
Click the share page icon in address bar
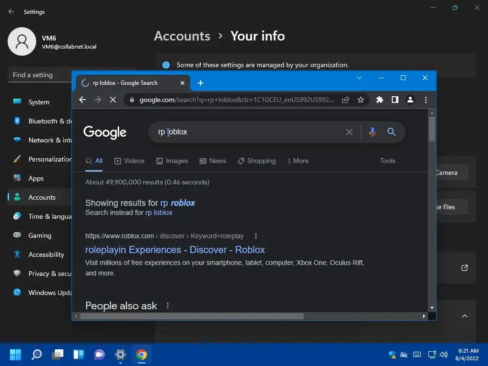346,100
